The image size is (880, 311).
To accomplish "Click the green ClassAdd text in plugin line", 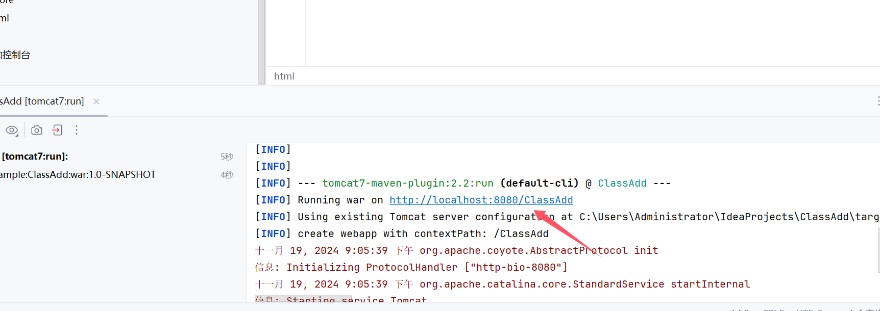I will coord(622,183).
